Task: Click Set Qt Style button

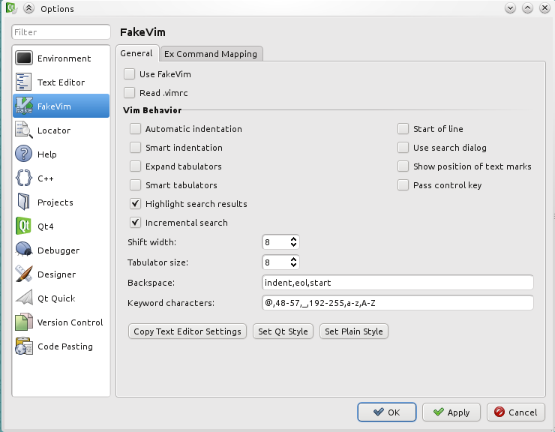Action: click(283, 331)
